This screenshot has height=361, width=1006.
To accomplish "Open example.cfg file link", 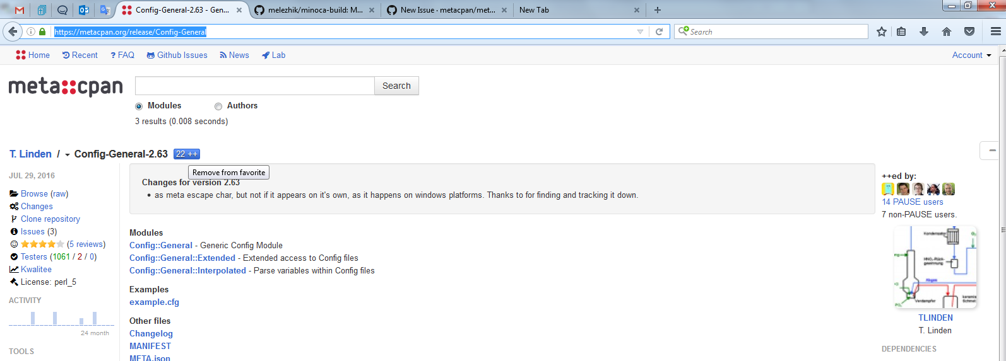I will pyautogui.click(x=154, y=302).
